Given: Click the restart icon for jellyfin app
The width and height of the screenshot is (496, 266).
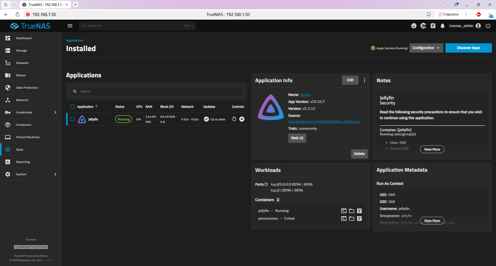Looking at the screenshot, I should tap(234, 119).
